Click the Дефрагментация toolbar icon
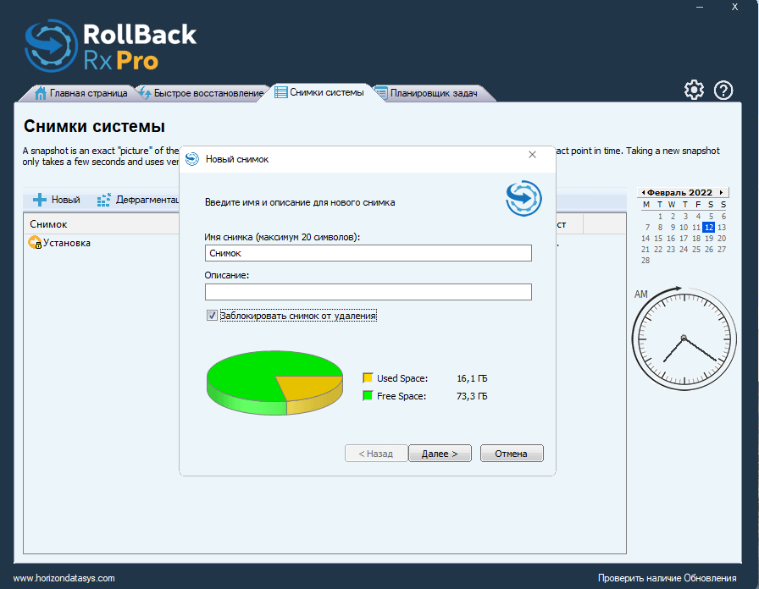Viewport: 759px width, 589px height. click(103, 200)
